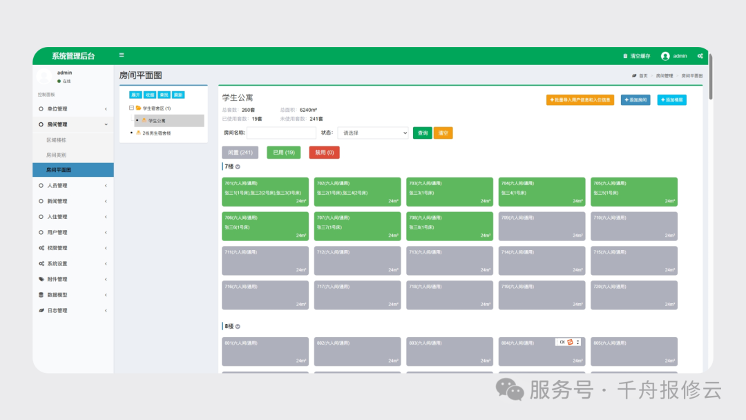This screenshot has height=420, width=746.
Task: Click the 日志管理 leaf icon in sidebar
Action: [41, 311]
